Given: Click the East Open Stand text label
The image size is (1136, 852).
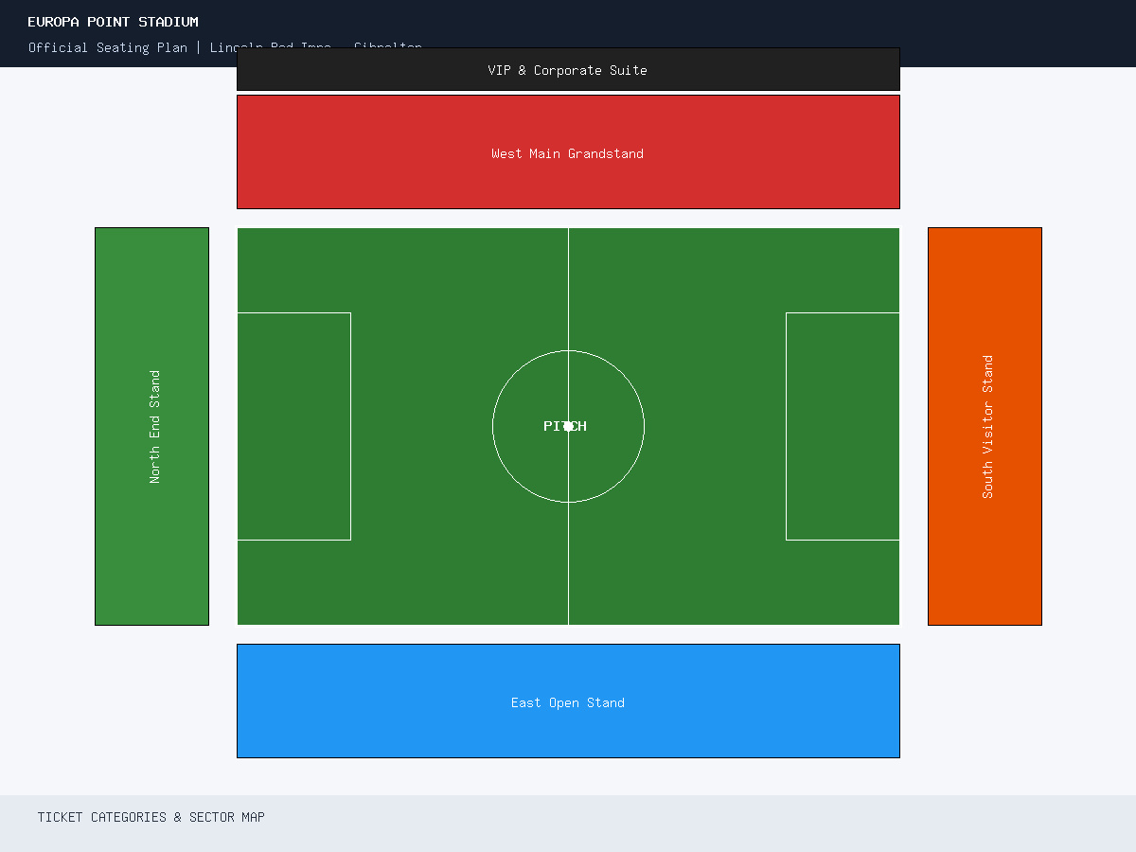Looking at the screenshot, I should click(568, 702).
